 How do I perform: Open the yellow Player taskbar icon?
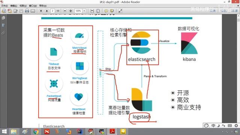click(123, 132)
